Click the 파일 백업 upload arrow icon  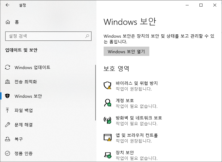(8, 110)
